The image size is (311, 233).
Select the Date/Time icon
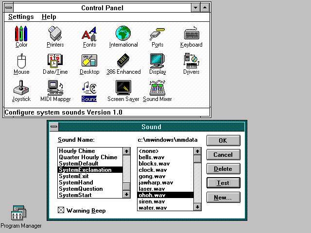(x=55, y=61)
